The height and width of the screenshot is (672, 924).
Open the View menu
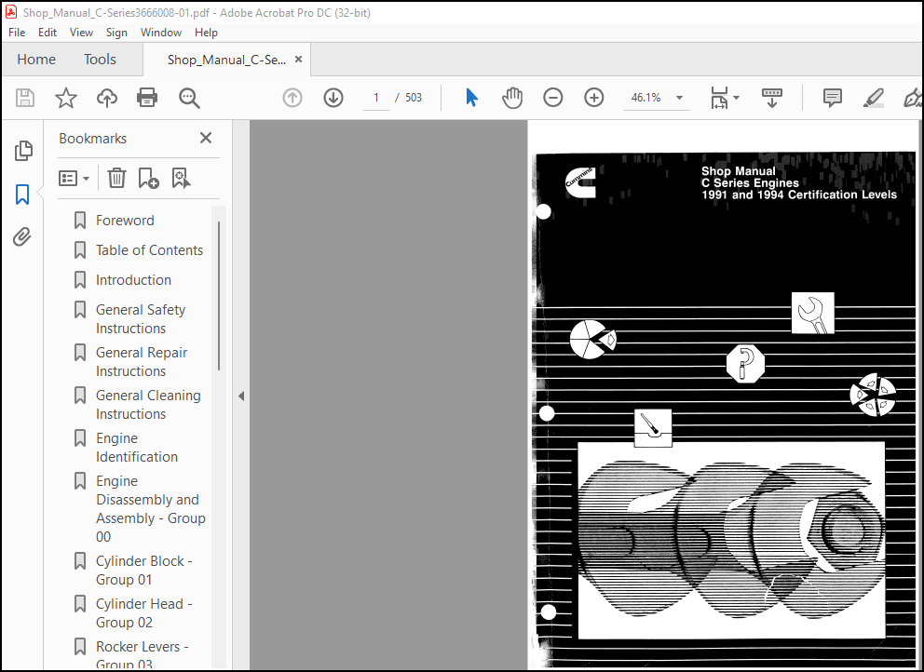[x=81, y=33]
